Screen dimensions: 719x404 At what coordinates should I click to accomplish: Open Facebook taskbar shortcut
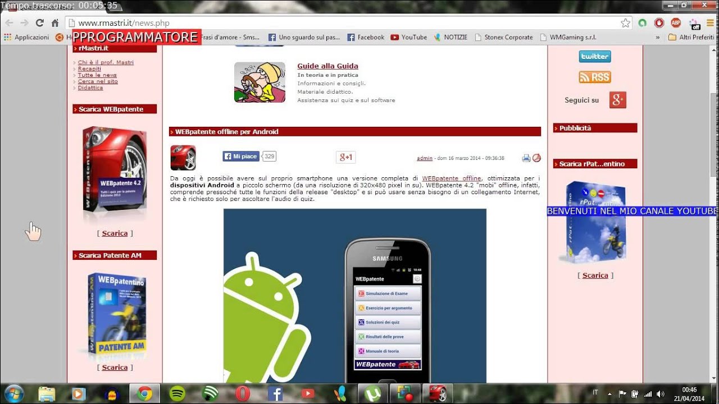[x=275, y=394]
